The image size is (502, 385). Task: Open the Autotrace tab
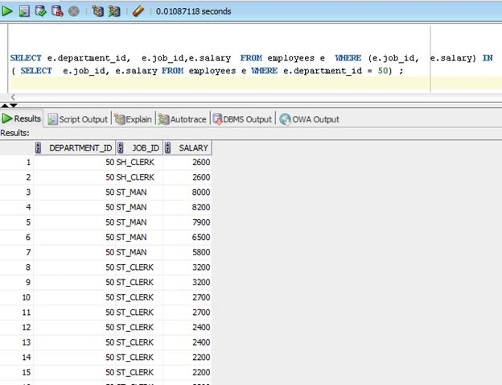click(x=182, y=119)
